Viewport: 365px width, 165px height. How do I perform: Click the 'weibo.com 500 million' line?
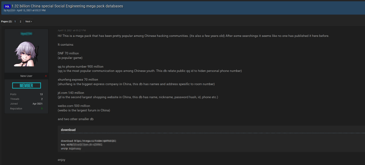[74, 106]
